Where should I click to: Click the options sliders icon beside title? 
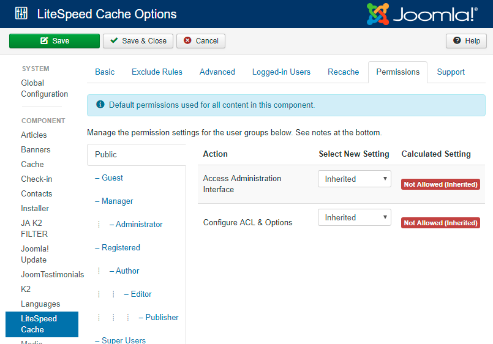point(21,13)
